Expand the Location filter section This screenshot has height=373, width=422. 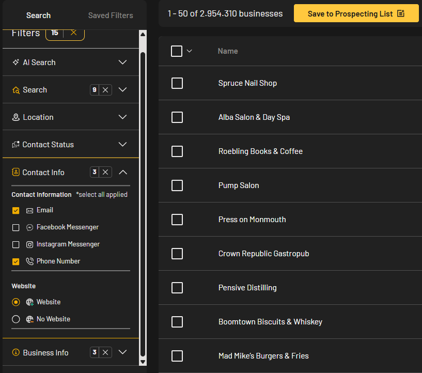pyautogui.click(x=123, y=117)
